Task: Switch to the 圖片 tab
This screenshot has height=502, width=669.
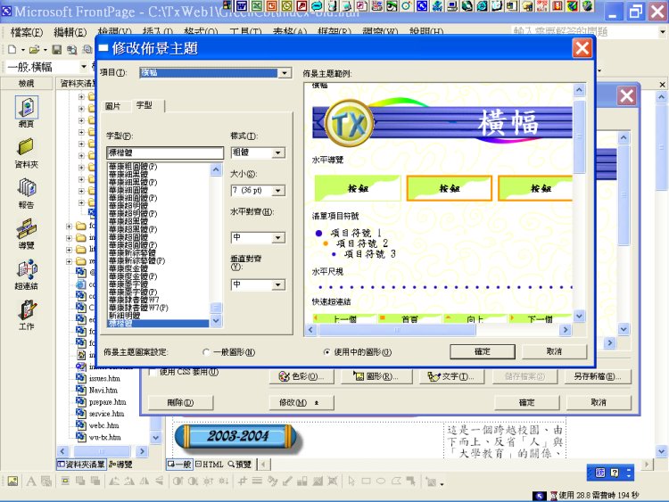Action: (112, 106)
